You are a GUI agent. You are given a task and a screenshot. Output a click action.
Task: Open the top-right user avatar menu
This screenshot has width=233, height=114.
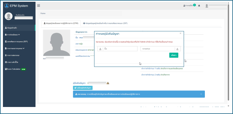pyautogui.click(x=207, y=6)
